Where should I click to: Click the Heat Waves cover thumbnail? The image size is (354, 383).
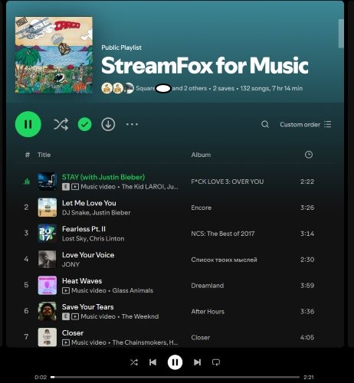(48, 285)
